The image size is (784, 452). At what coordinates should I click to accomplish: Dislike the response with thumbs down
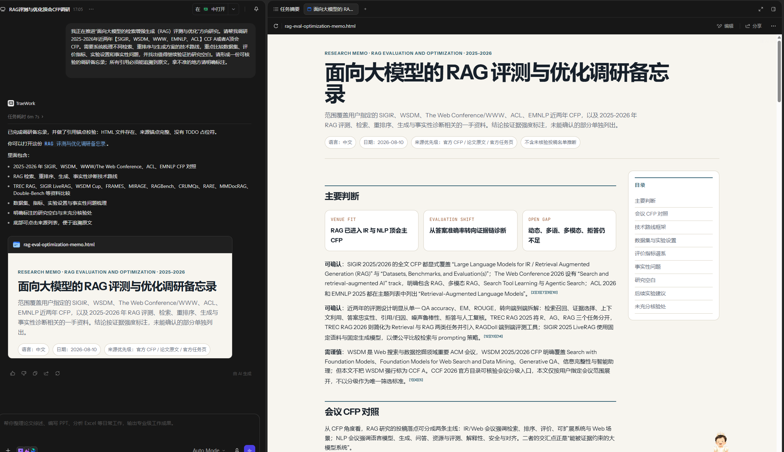pos(24,373)
